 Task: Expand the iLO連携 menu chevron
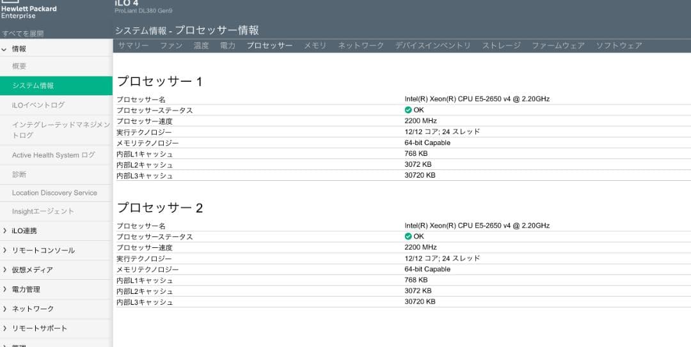pos(4,231)
